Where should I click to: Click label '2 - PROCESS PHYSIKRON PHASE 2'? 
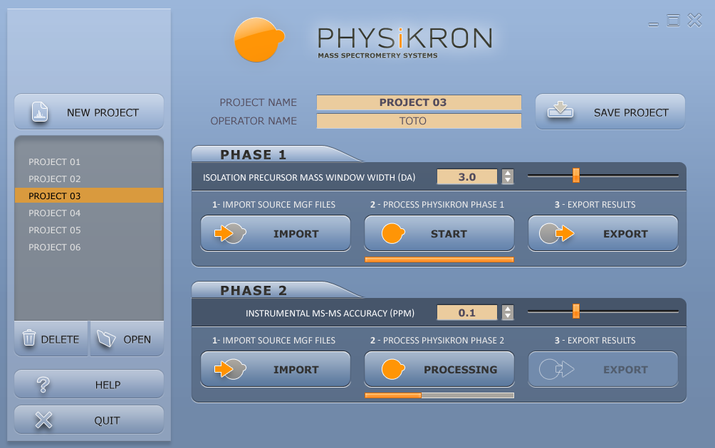(x=437, y=341)
